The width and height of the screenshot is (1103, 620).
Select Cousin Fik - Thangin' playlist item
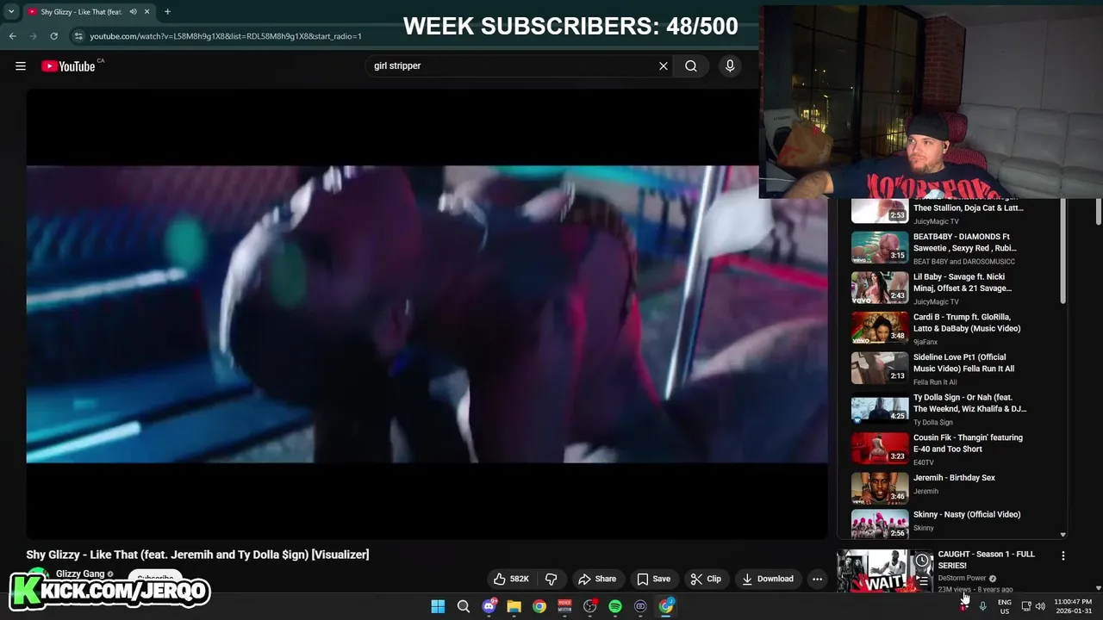pos(939,449)
